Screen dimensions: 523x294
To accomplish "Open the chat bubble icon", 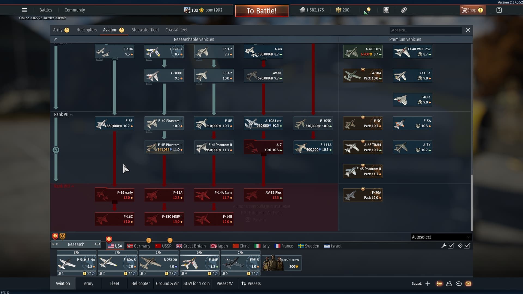I will [x=459, y=284].
